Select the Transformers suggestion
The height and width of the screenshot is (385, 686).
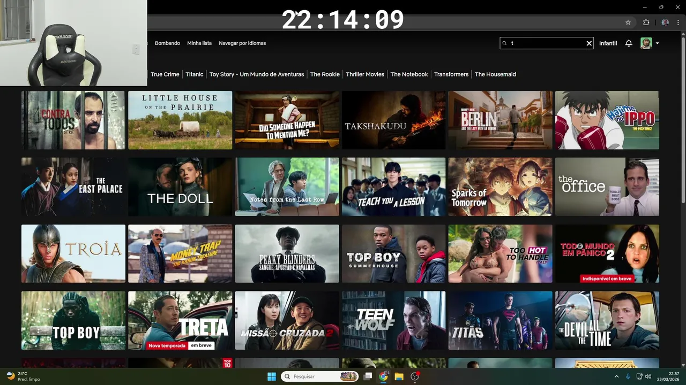[x=451, y=74]
